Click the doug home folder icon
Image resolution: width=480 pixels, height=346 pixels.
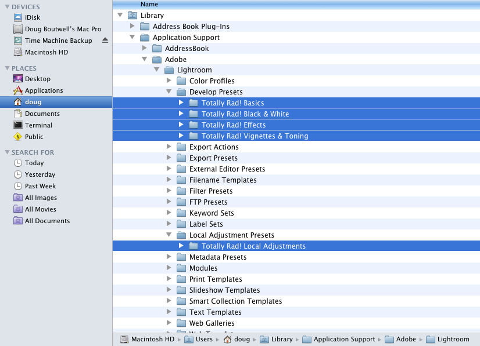[x=18, y=102]
